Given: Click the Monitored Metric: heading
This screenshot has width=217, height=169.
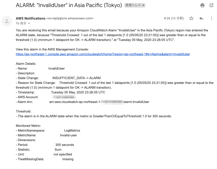Looking at the screenshot, I should pyautogui.click(x=28, y=126).
